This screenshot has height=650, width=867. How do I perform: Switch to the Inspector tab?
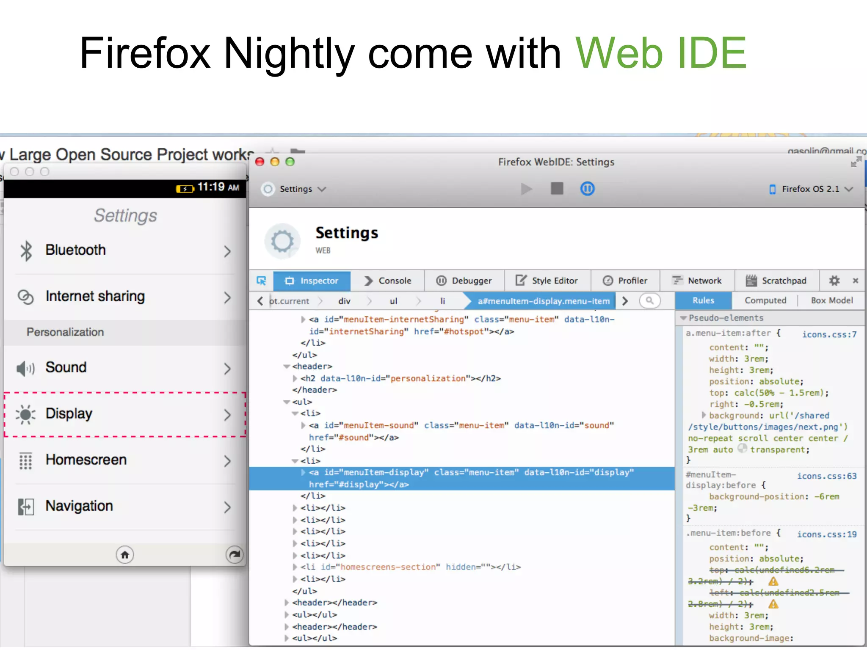312,281
